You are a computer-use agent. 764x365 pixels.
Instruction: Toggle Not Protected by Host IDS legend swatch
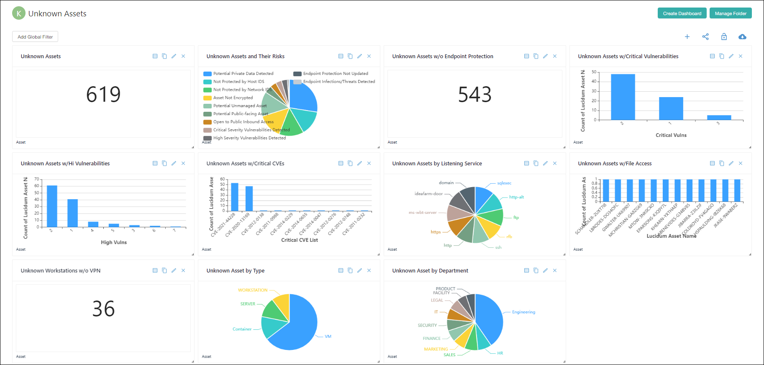[x=208, y=82]
